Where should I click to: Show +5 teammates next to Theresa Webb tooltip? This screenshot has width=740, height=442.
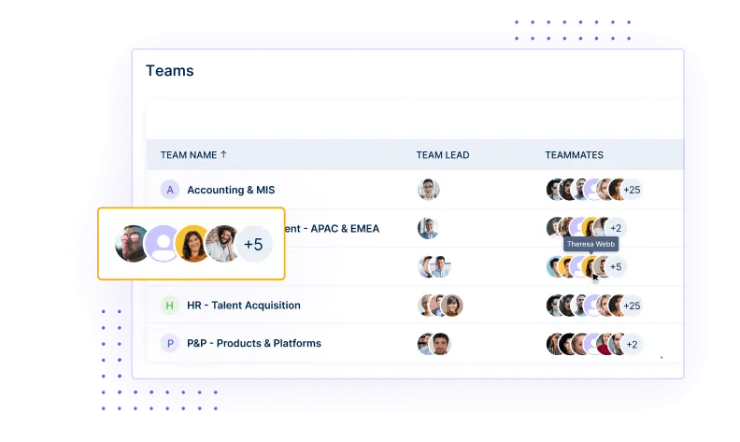pos(616,267)
